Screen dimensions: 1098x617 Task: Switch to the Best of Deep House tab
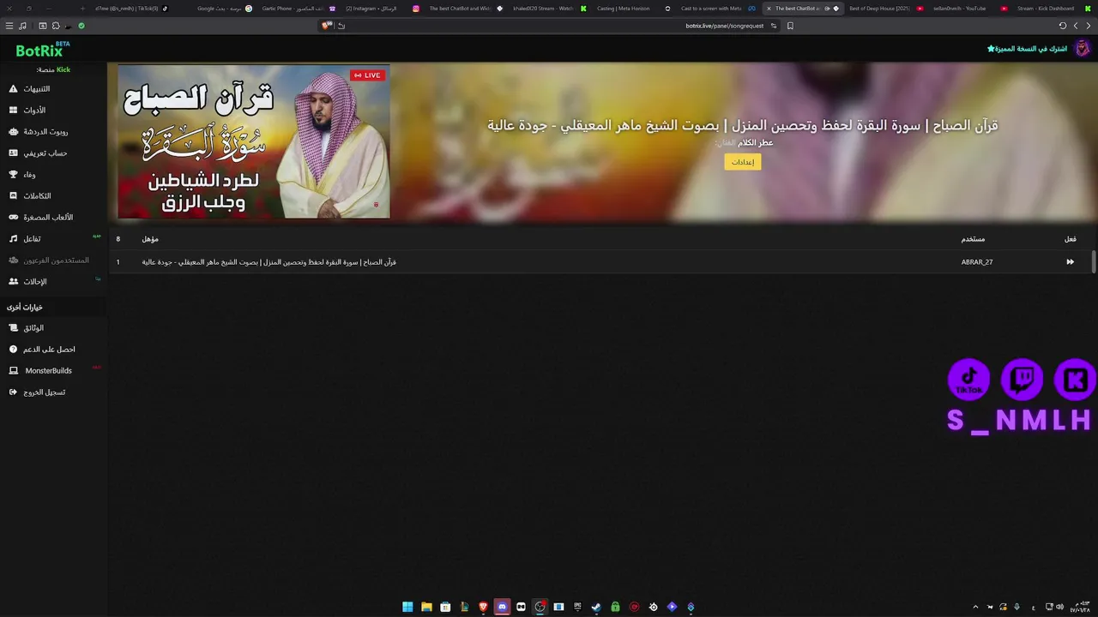885,9
